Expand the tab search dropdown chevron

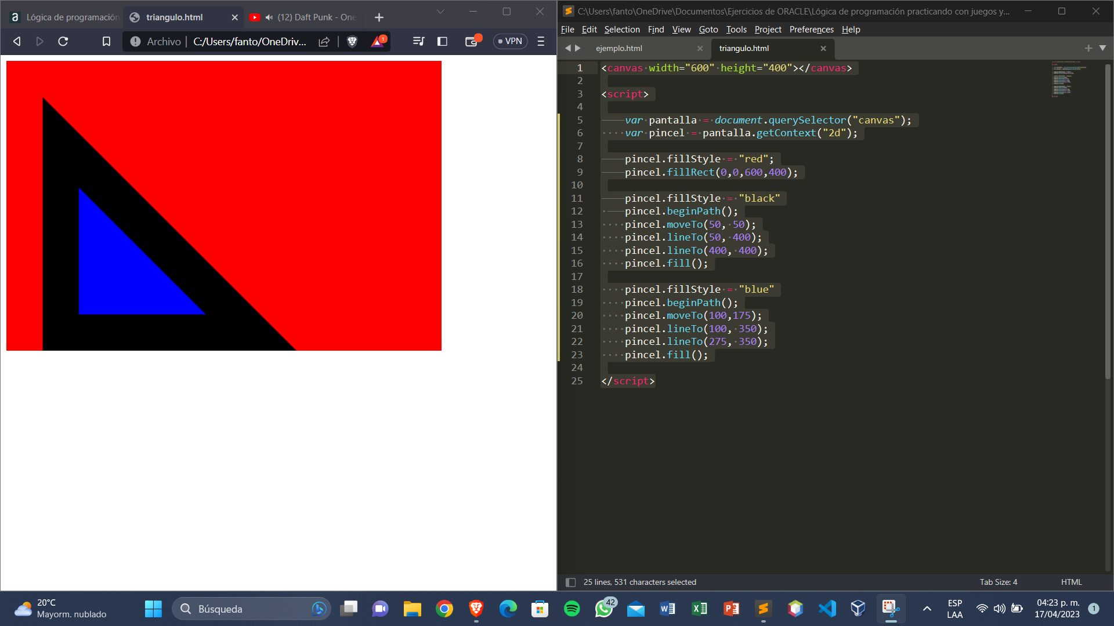pos(440,12)
